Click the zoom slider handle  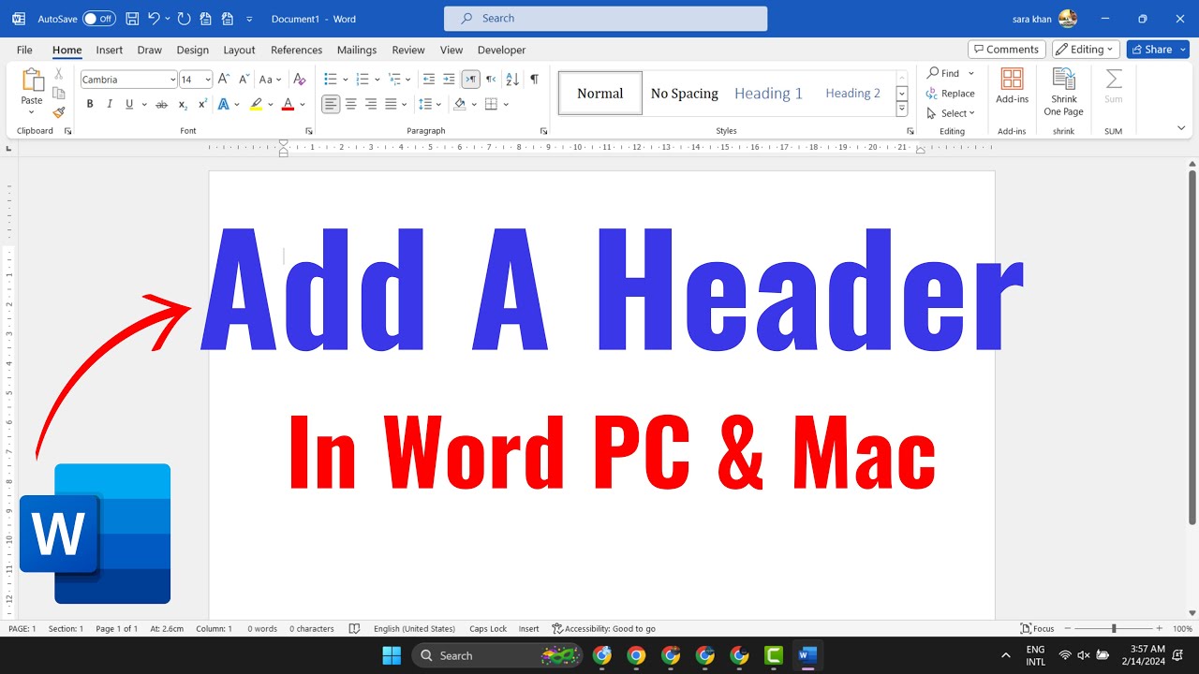click(x=1114, y=629)
